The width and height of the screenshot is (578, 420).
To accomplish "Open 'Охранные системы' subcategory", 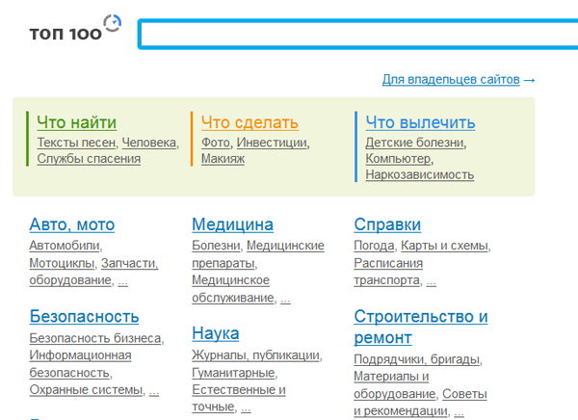I will coord(86,389).
